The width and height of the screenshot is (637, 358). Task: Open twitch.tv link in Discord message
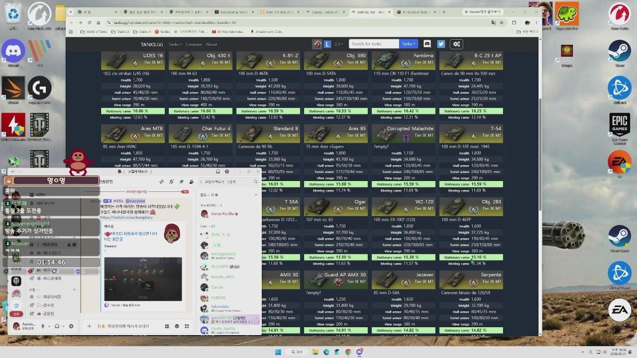click(126, 218)
